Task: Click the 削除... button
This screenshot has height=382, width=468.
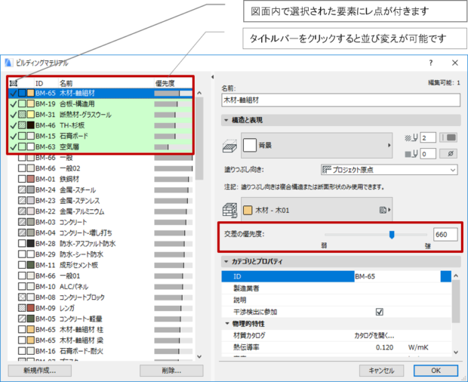Action: [171, 371]
